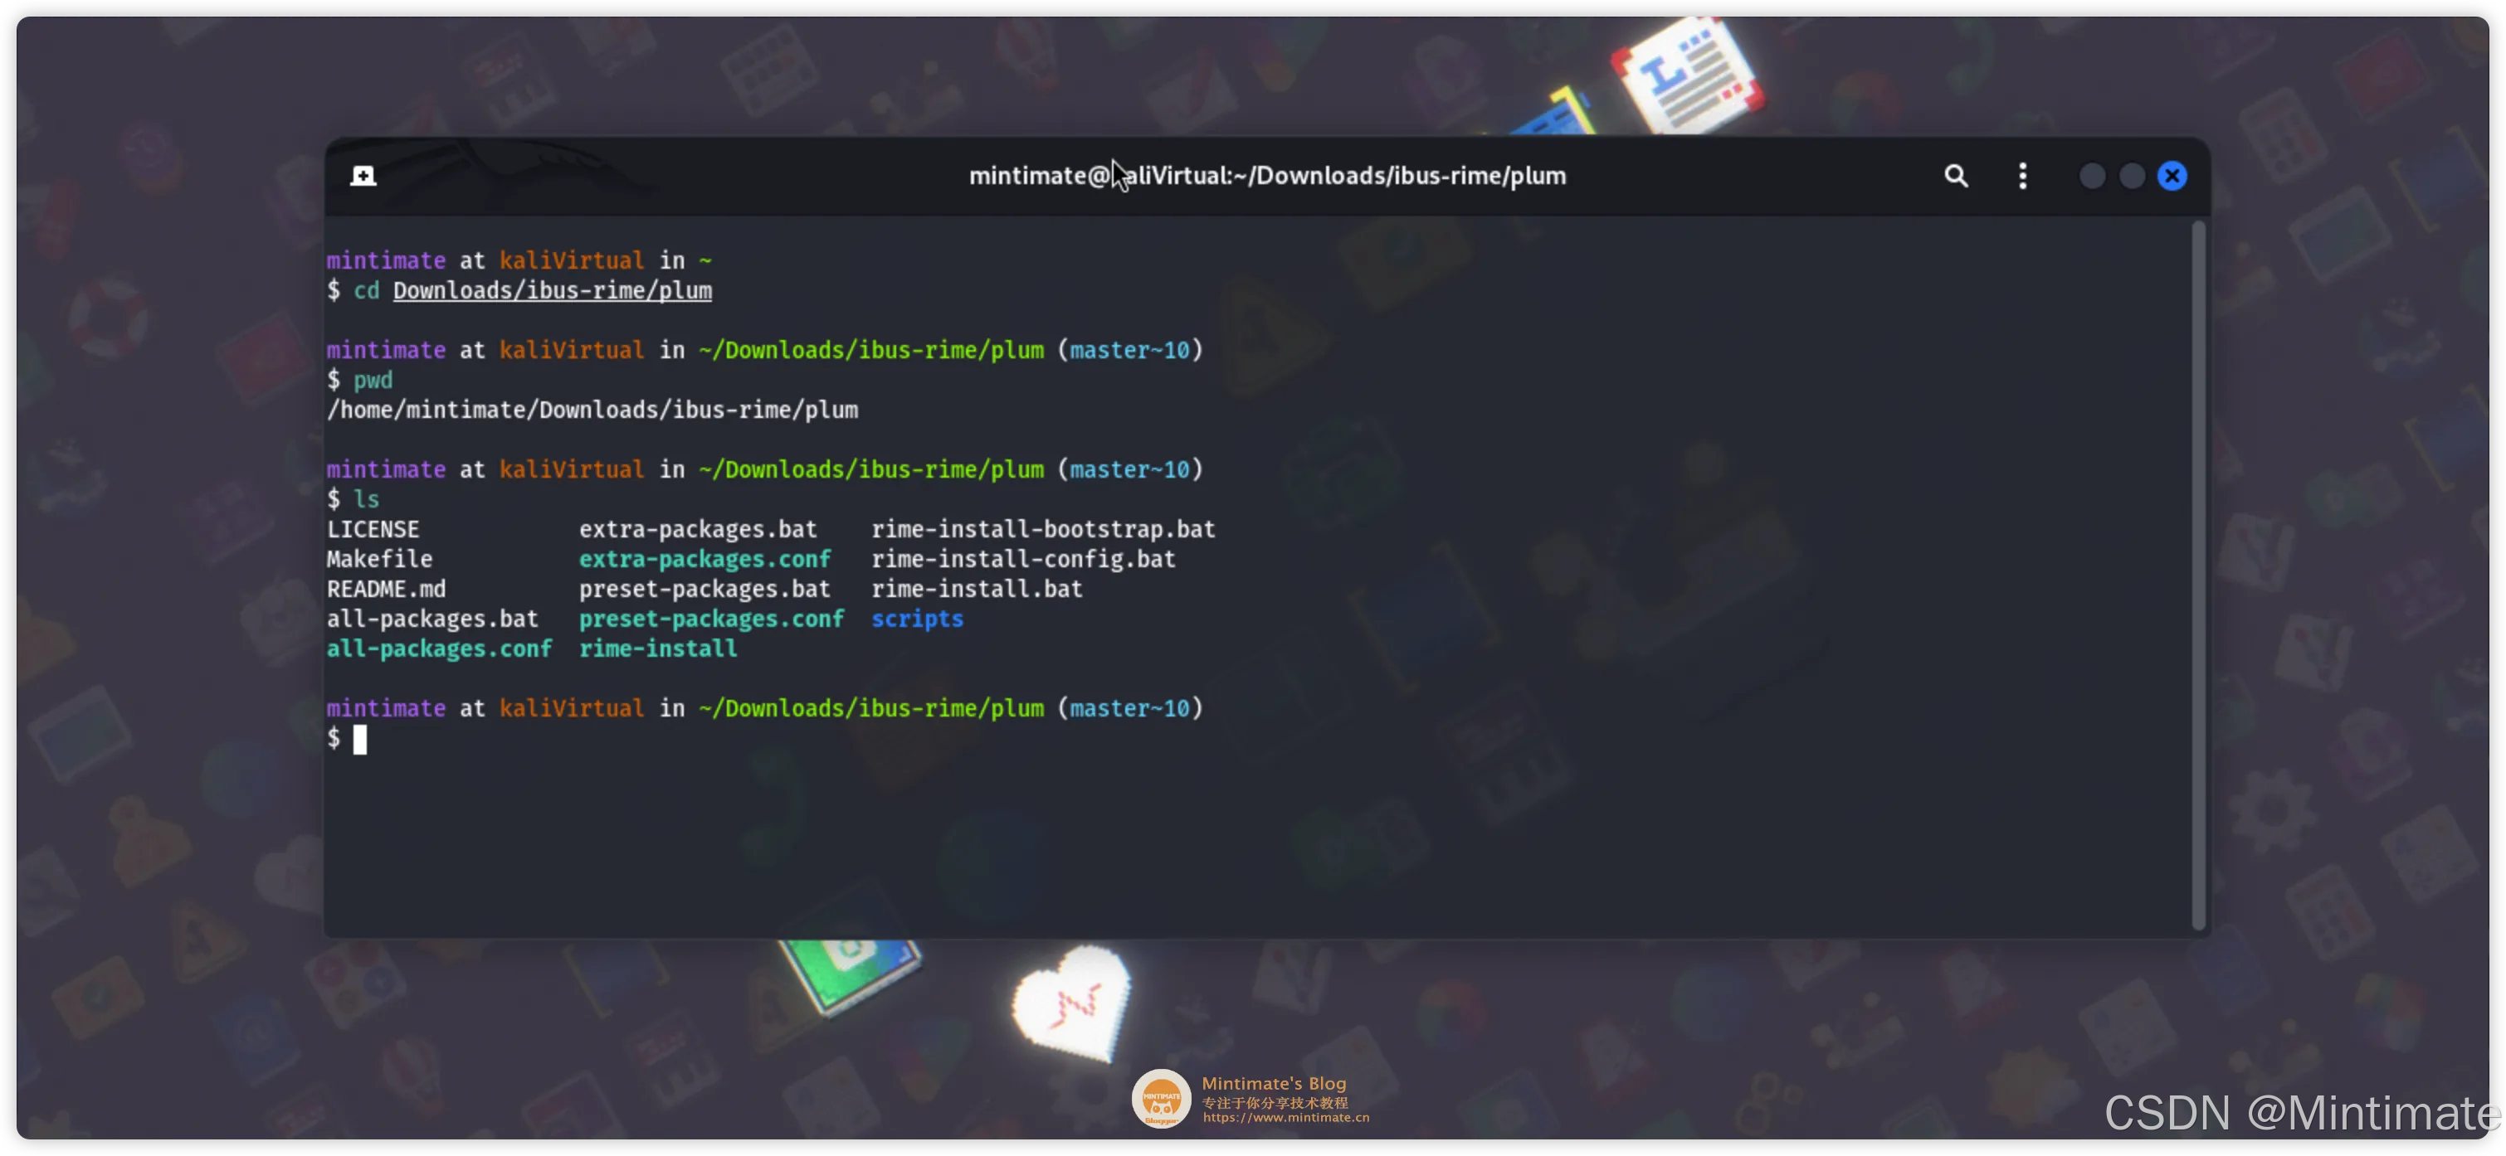This screenshot has height=1156, width=2506.
Task: Click the document icon on the desktop
Action: 1687,74
